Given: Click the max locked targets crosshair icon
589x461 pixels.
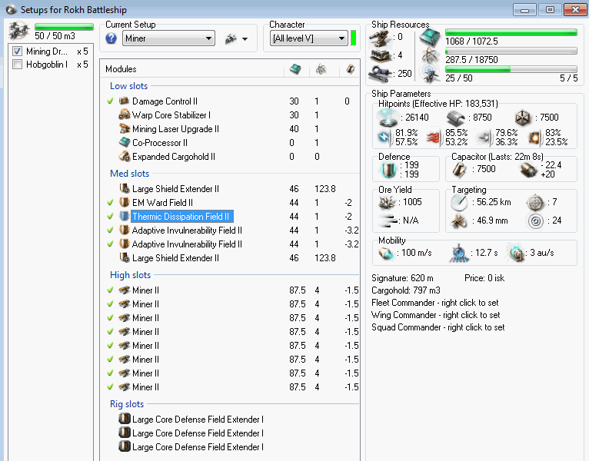Looking at the screenshot, I should click(535, 202).
